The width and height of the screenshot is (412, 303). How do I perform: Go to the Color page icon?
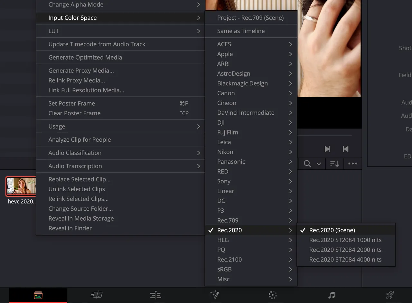[273, 295]
